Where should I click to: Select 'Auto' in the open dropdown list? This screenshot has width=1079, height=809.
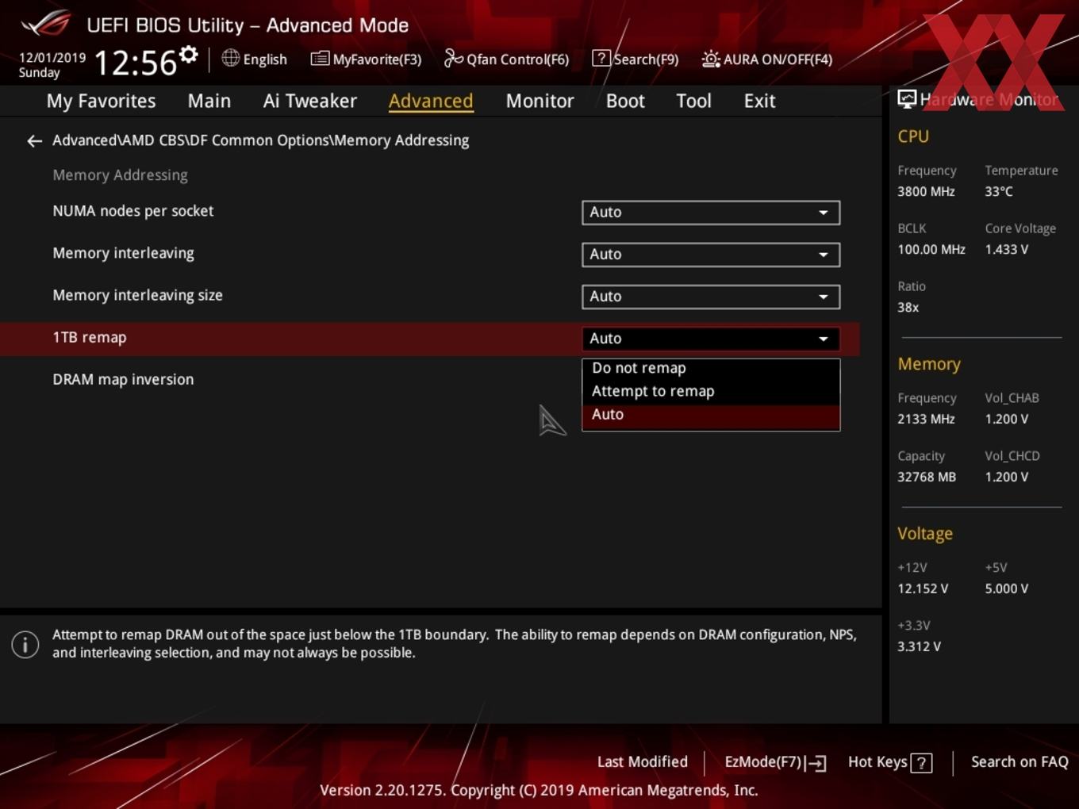(711, 415)
